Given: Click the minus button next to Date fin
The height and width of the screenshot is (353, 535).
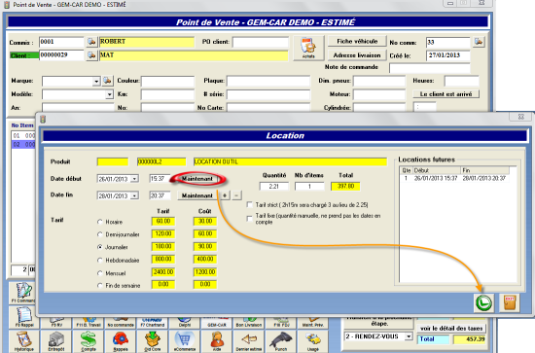Looking at the screenshot, I should coord(236,195).
